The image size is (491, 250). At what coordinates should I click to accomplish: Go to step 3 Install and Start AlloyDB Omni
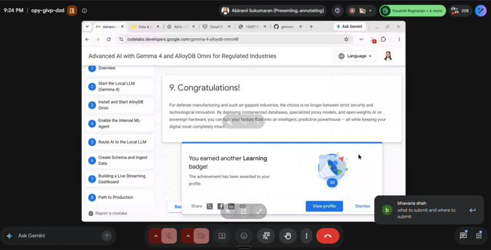(x=119, y=105)
